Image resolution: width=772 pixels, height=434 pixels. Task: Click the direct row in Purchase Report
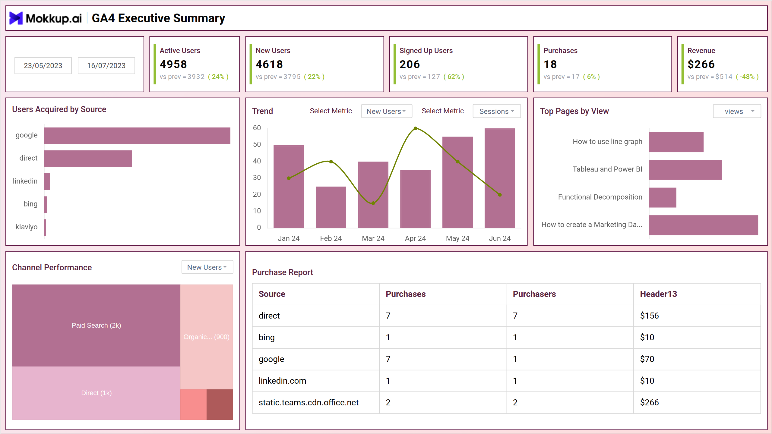pos(506,316)
